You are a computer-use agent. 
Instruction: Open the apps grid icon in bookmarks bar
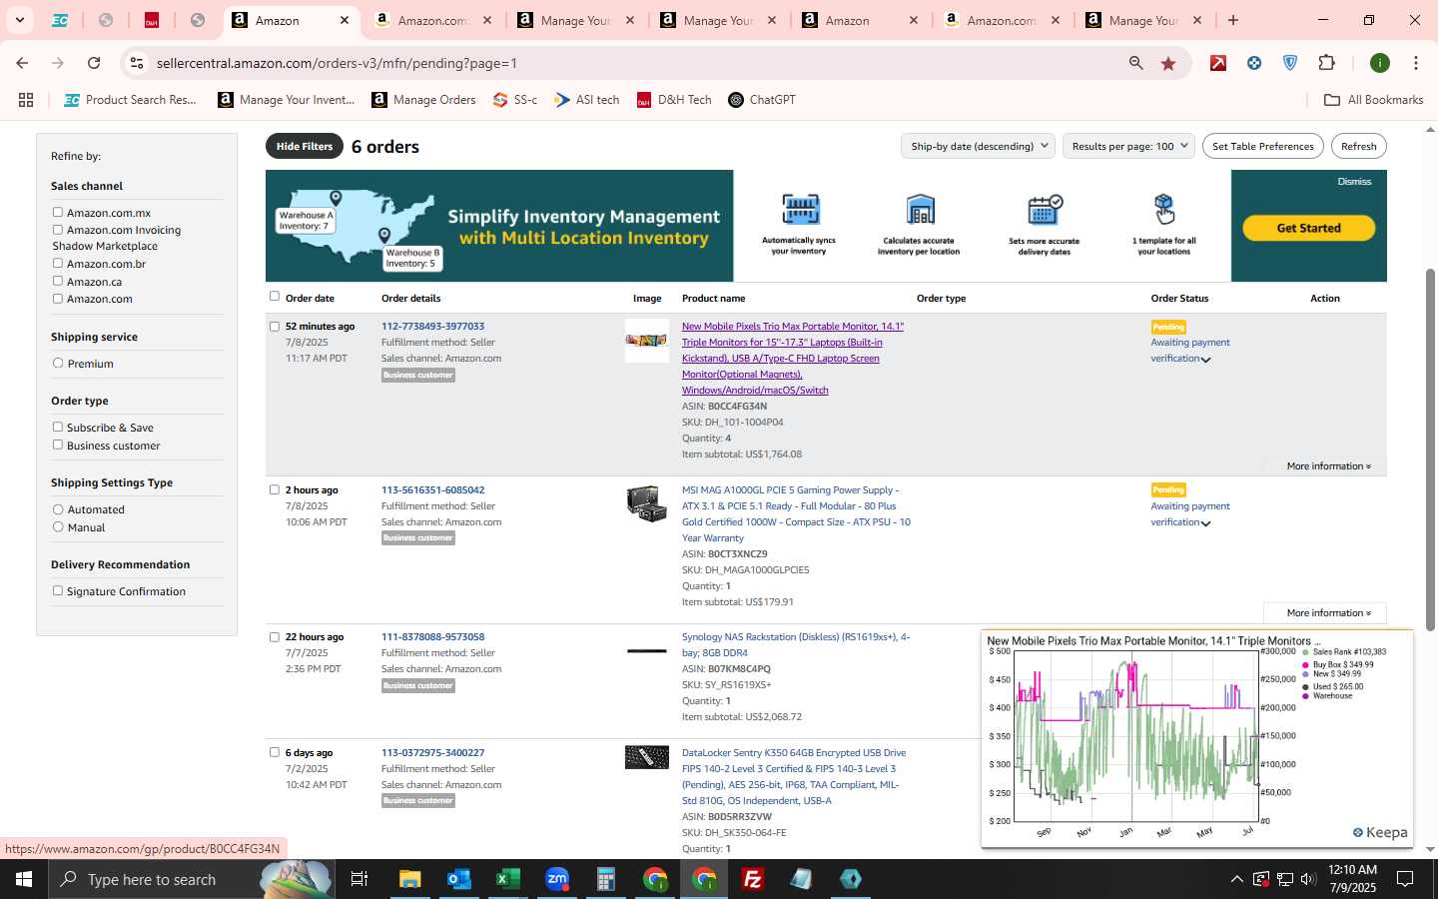[26, 100]
